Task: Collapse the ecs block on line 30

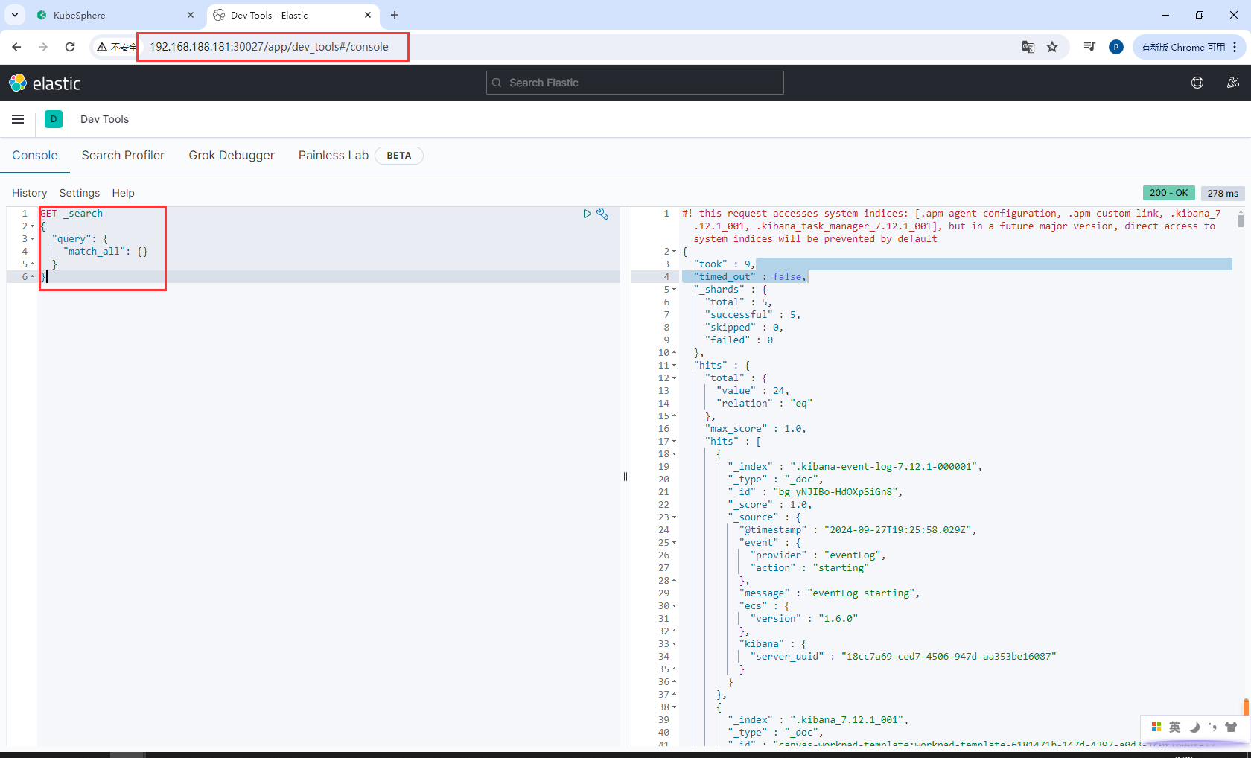Action: point(675,606)
